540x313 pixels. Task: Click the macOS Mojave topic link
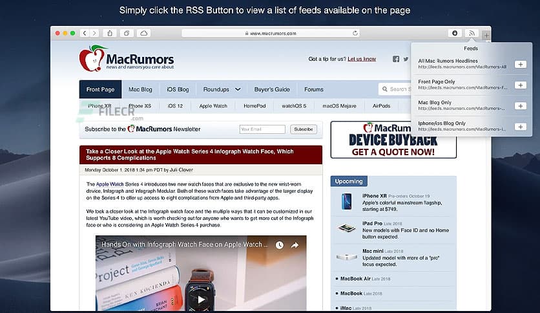click(339, 106)
